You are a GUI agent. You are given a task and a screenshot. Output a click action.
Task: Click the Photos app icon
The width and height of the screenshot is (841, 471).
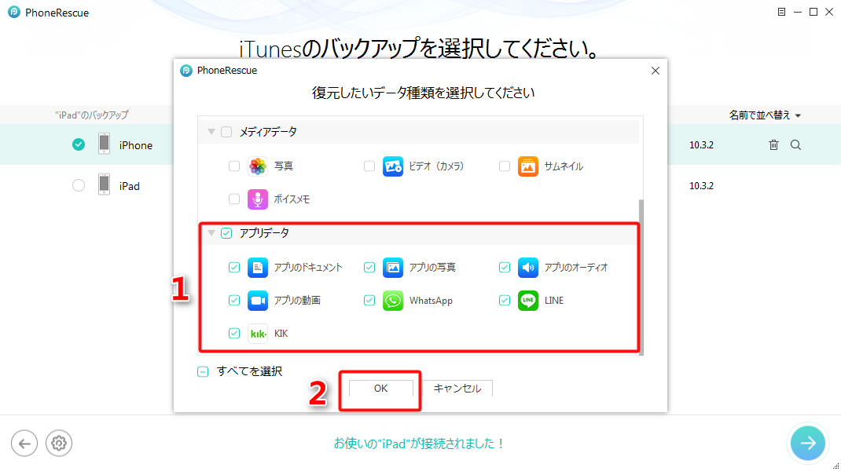[258, 166]
